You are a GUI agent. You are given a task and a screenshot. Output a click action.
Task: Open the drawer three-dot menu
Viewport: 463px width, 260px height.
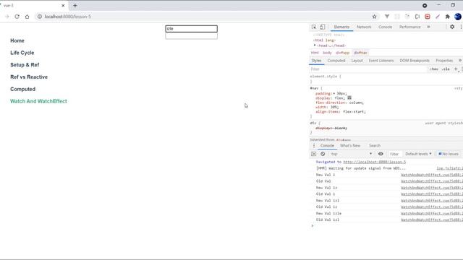click(x=314, y=146)
